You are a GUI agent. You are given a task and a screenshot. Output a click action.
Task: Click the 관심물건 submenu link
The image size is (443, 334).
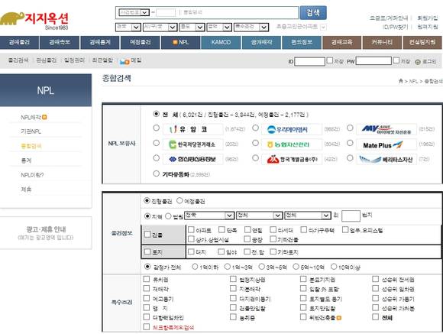pos(47,60)
